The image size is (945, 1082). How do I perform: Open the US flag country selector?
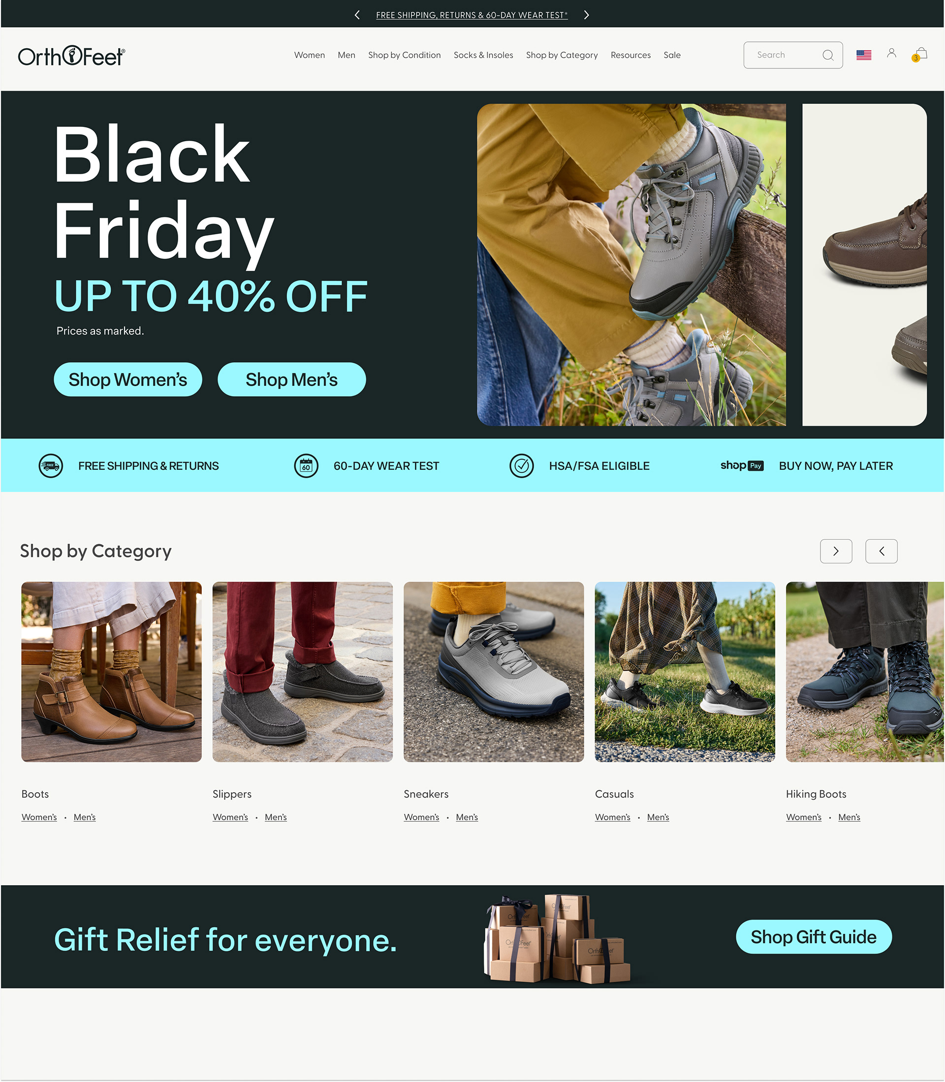864,55
